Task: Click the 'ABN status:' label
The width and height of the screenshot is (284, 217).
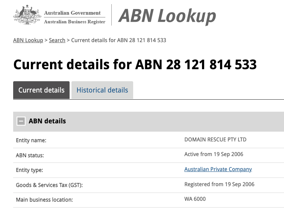Action: [30, 155]
